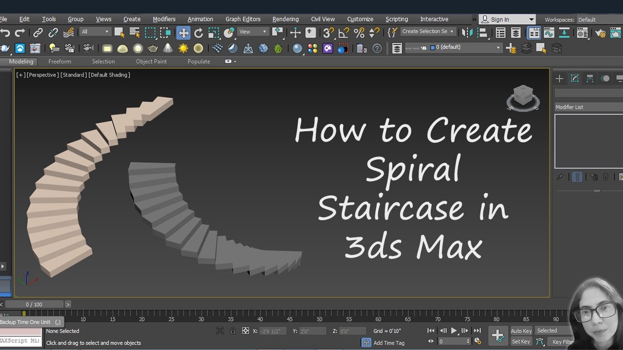Activate the Select and Link tool

38,33
